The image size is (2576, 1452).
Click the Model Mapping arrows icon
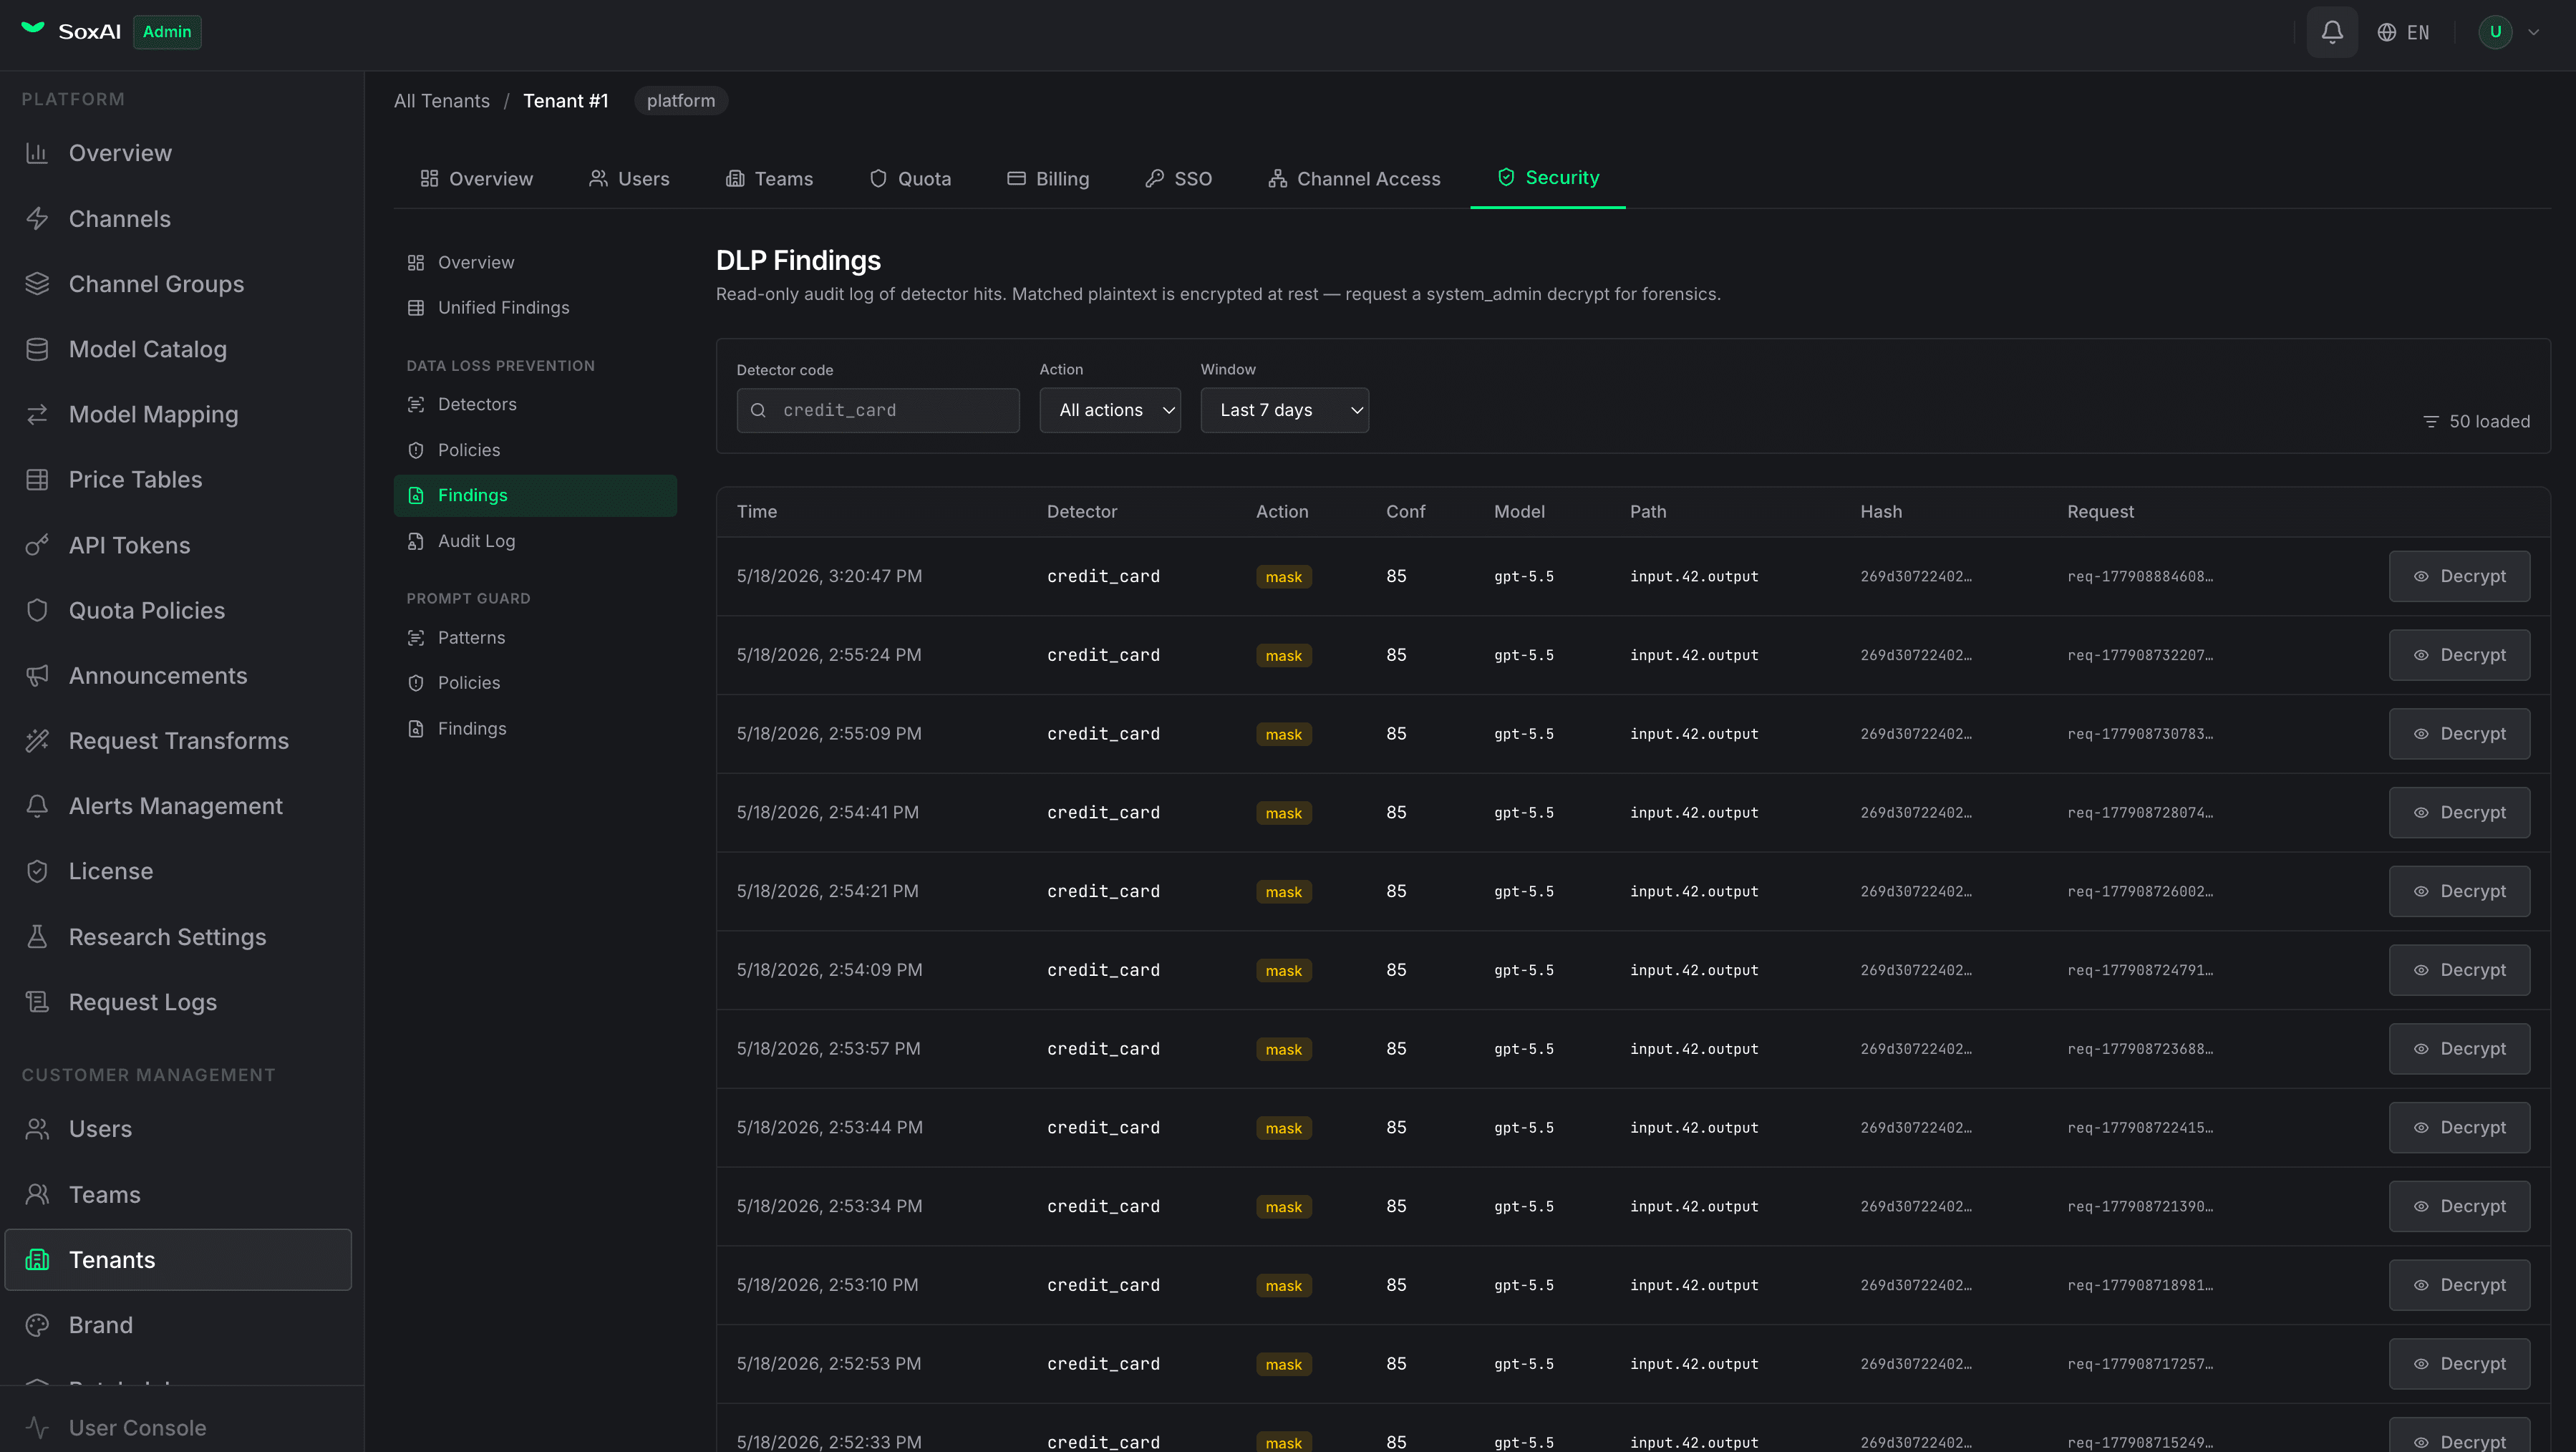point(37,414)
